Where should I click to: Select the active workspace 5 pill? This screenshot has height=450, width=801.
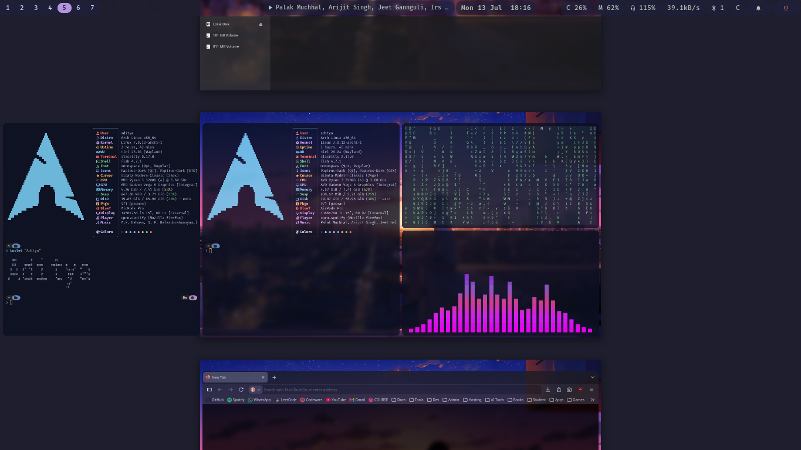click(x=65, y=8)
